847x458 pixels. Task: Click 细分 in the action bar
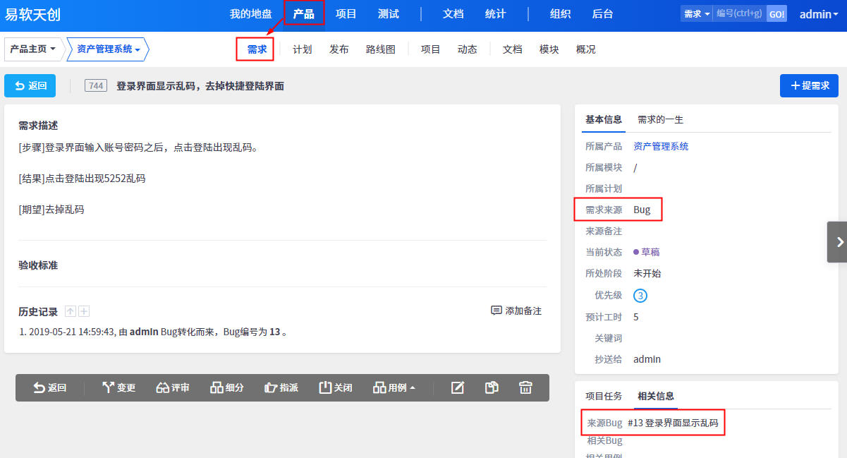(x=226, y=387)
